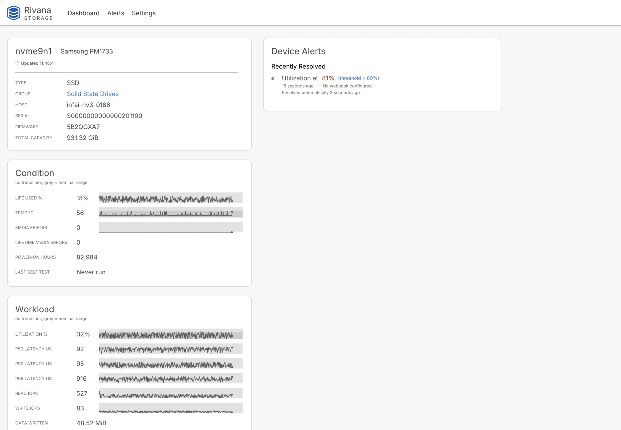The image size is (621, 430).
Task: Click the red 81% alert value
Action: (x=328, y=78)
